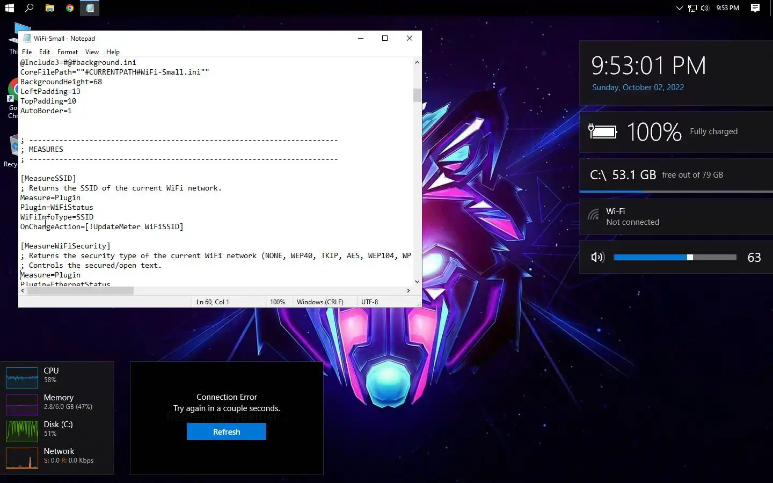Click the Network activity graph icon

(22, 458)
